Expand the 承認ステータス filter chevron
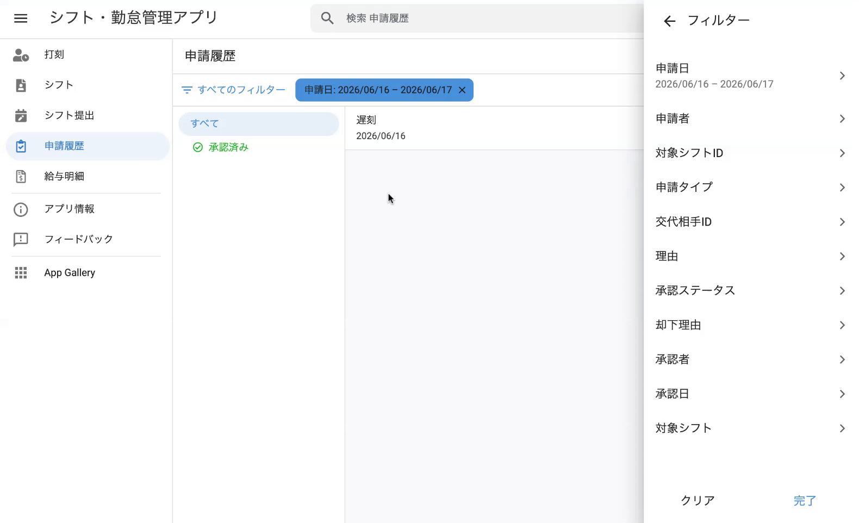The image size is (859, 523). tap(842, 291)
